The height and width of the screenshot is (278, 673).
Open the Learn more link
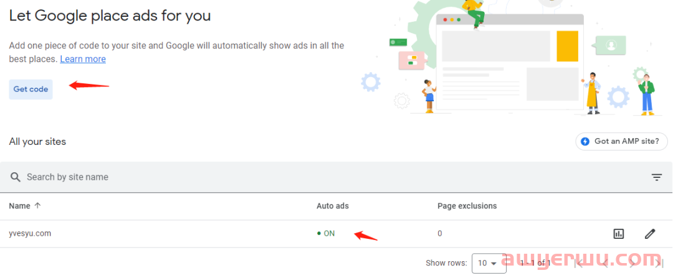click(x=83, y=59)
